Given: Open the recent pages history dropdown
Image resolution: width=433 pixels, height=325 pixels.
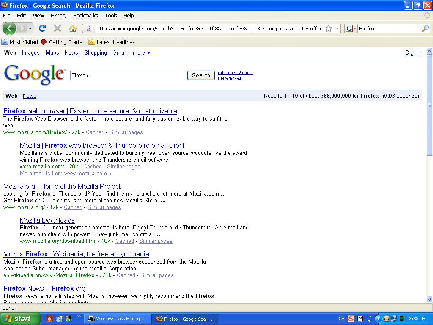Looking at the screenshot, I should (x=30, y=28).
